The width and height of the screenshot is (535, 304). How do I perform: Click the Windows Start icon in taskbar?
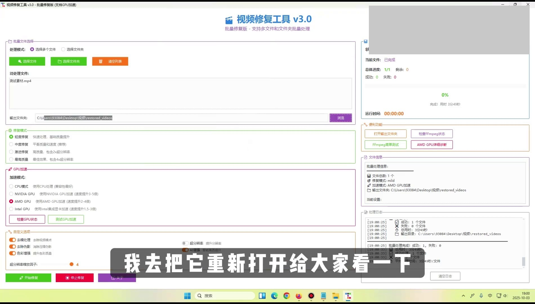(x=187, y=296)
